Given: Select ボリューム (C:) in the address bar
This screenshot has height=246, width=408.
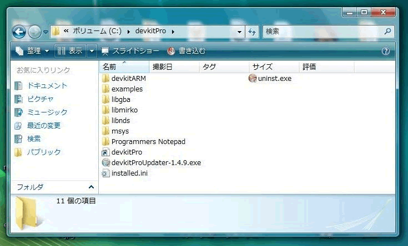Looking at the screenshot, I should click(x=97, y=31).
